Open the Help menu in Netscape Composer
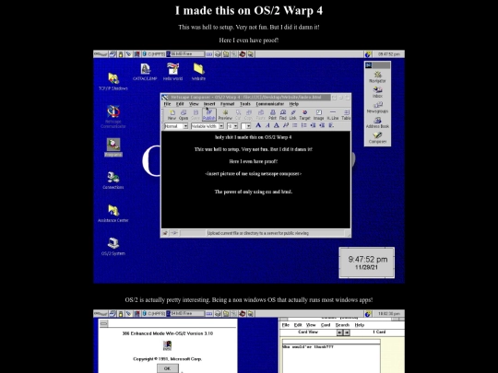Screen dimensions: 498x373 click(294, 104)
